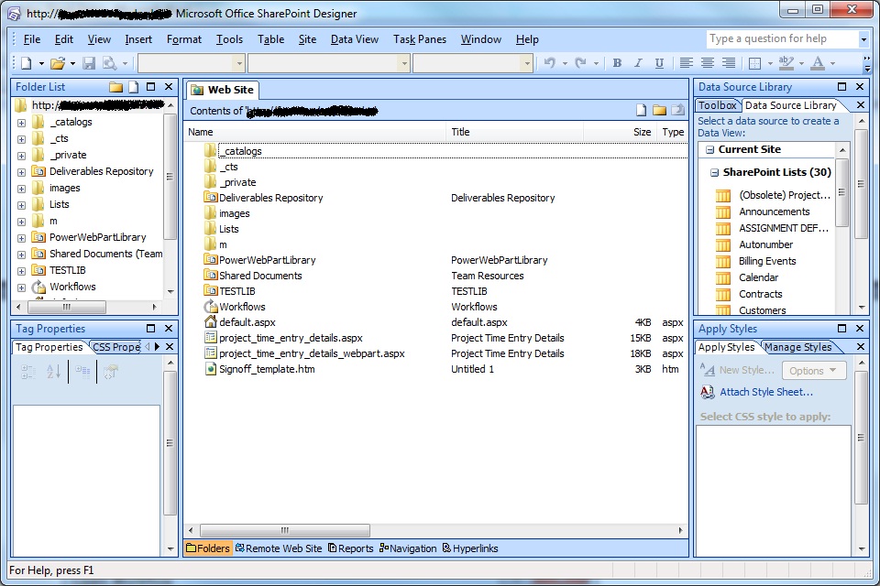Image resolution: width=880 pixels, height=586 pixels.
Task: Click the Save icon on the toolbar
Action: pos(87,62)
